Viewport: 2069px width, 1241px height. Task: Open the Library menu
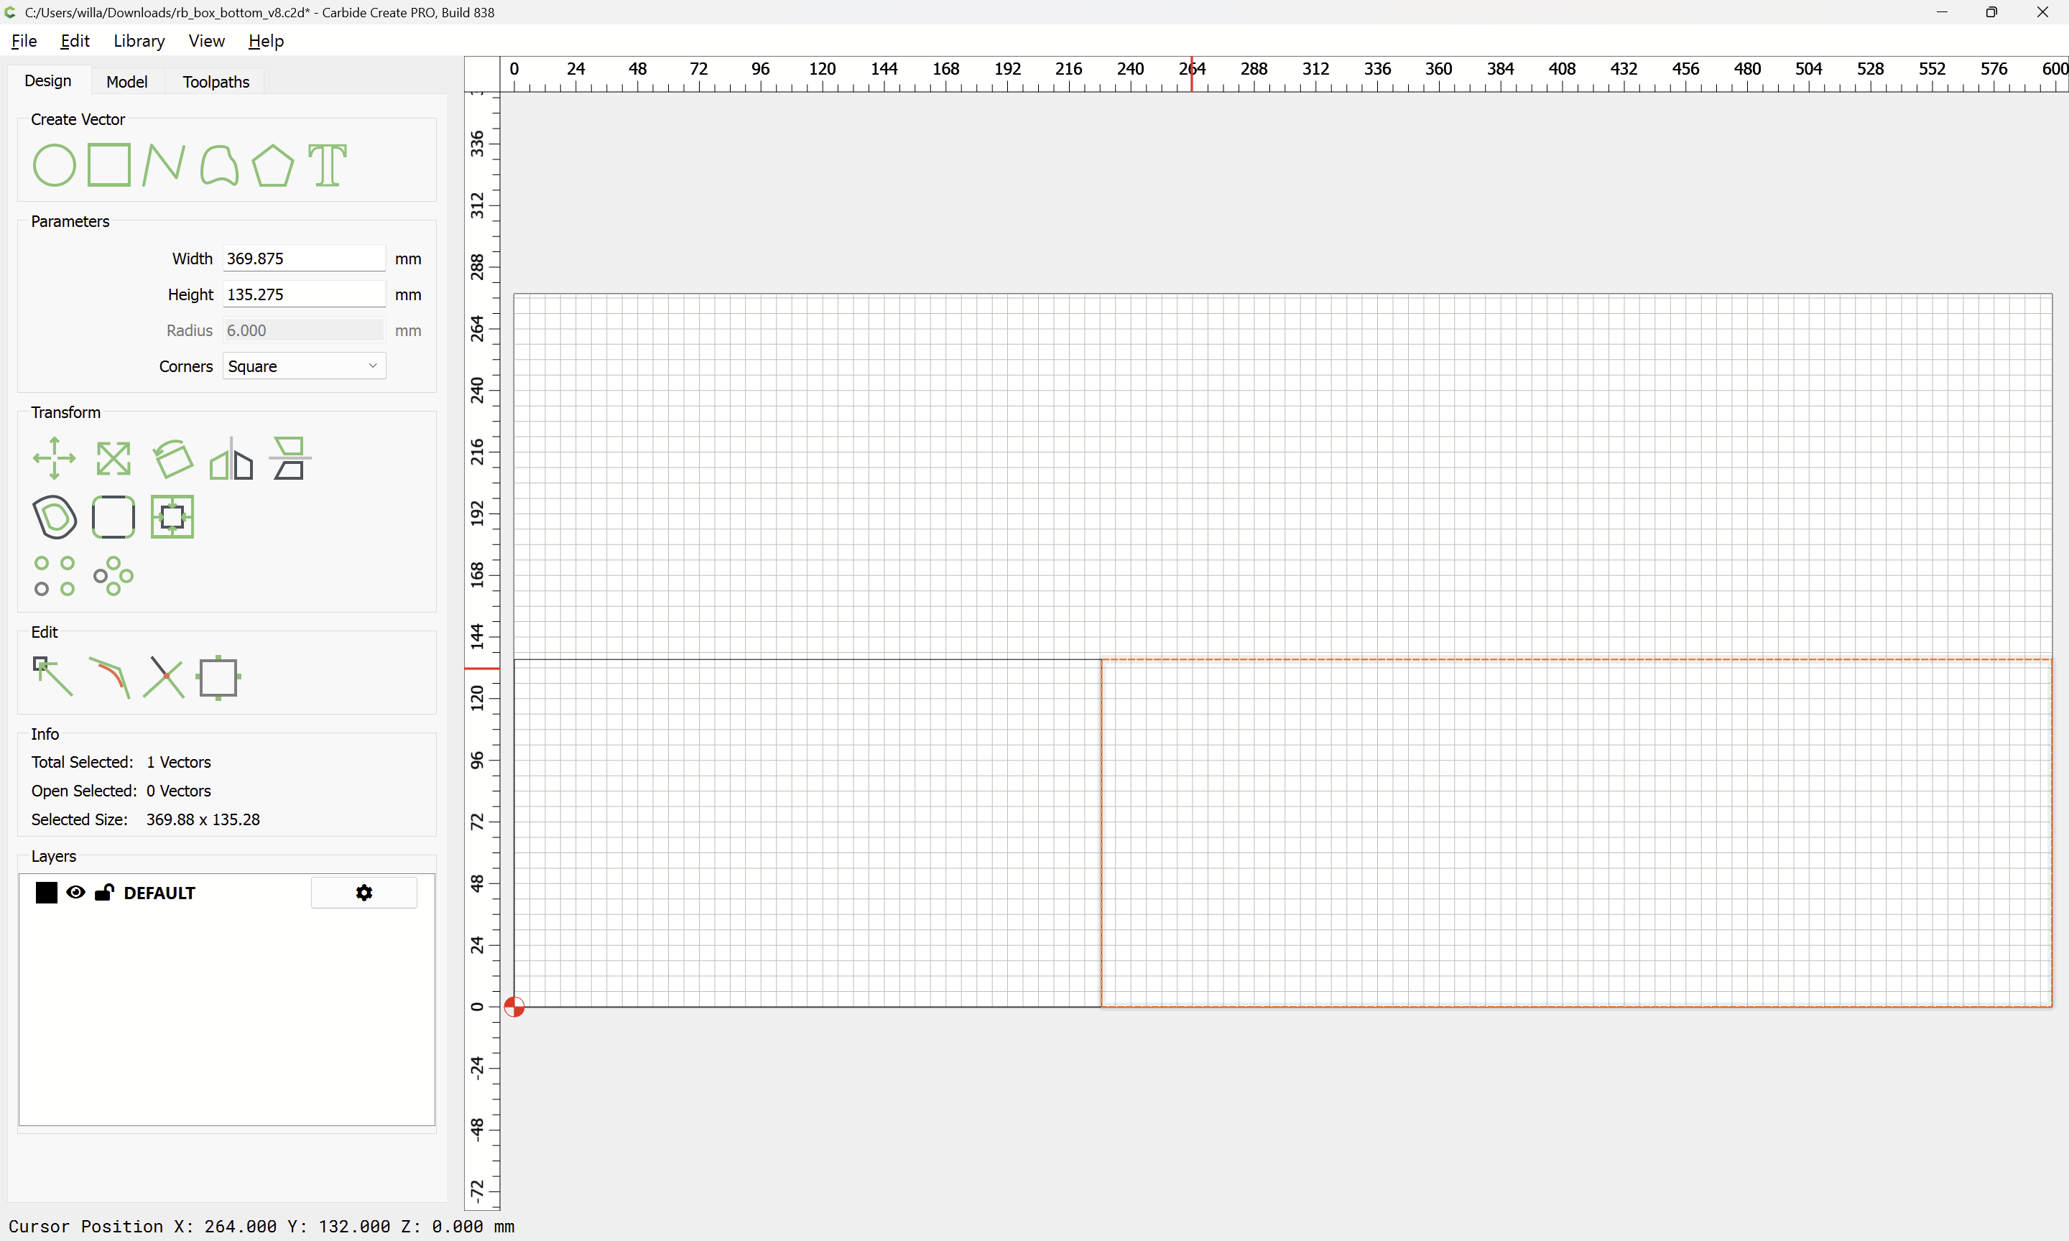click(x=139, y=41)
